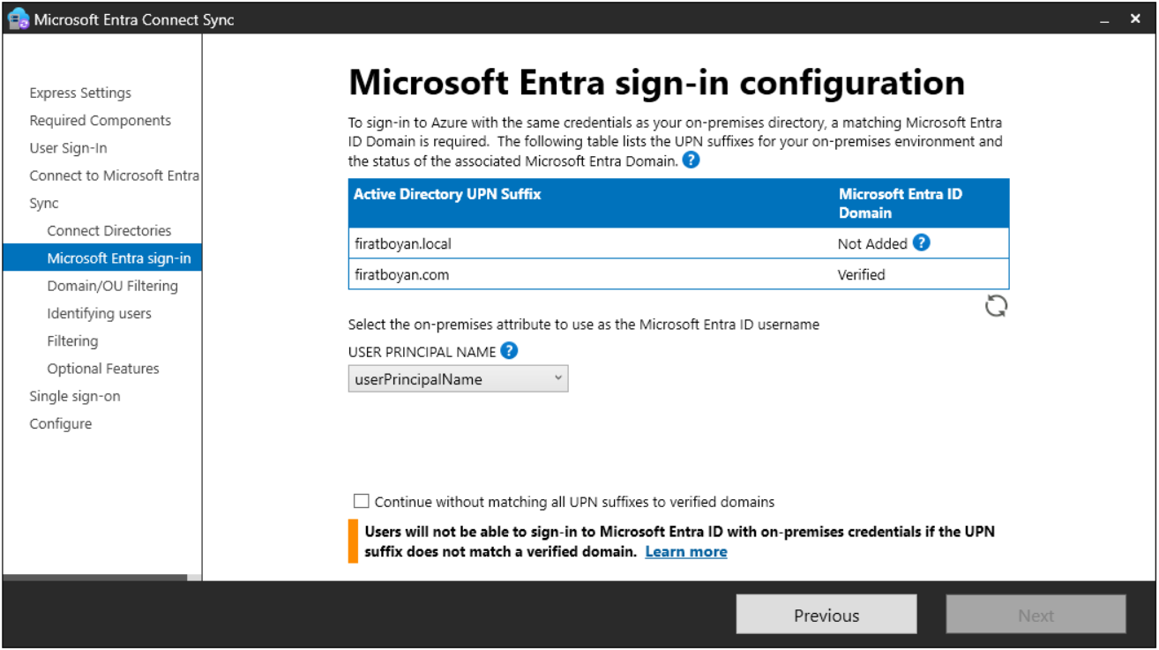Close the Entra Connect Sync window
1159x650 pixels.
pos(1136,19)
